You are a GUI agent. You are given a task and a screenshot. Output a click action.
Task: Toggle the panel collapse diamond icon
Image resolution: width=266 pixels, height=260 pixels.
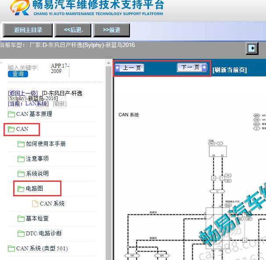252,48
